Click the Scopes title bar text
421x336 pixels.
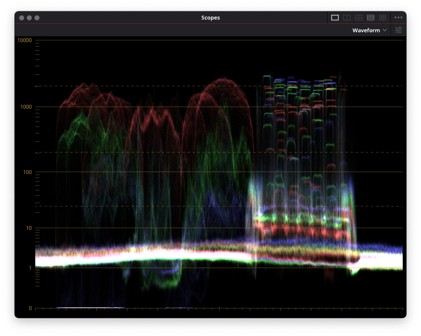tap(210, 17)
